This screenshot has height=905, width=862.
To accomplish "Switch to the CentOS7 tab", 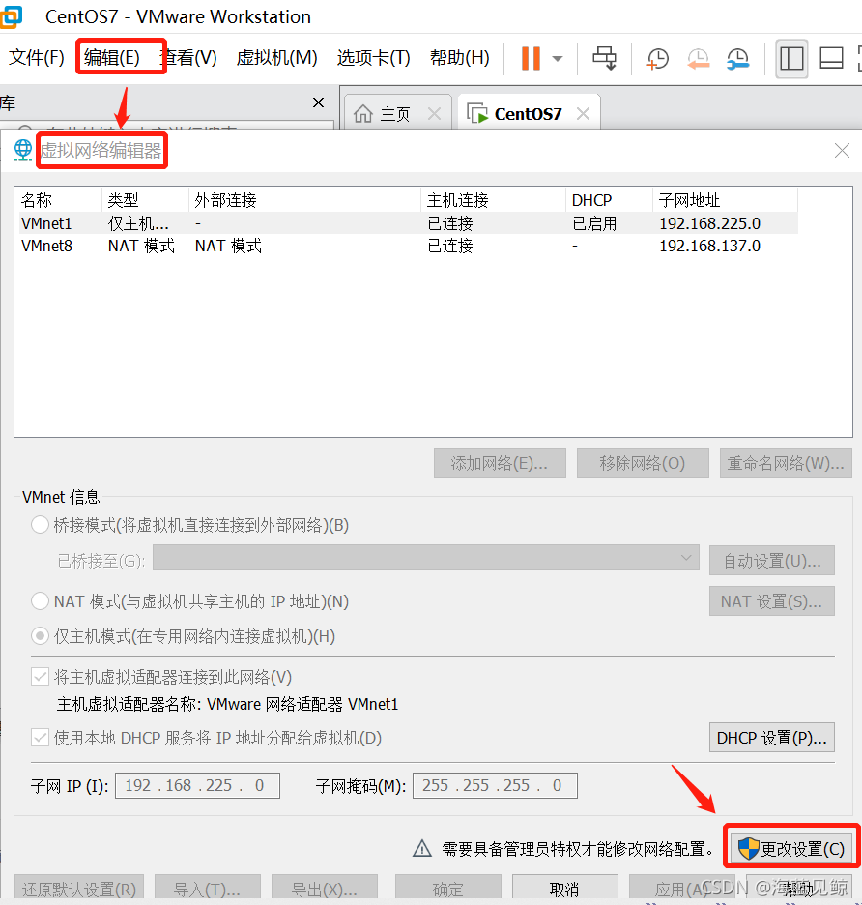I will pyautogui.click(x=528, y=114).
